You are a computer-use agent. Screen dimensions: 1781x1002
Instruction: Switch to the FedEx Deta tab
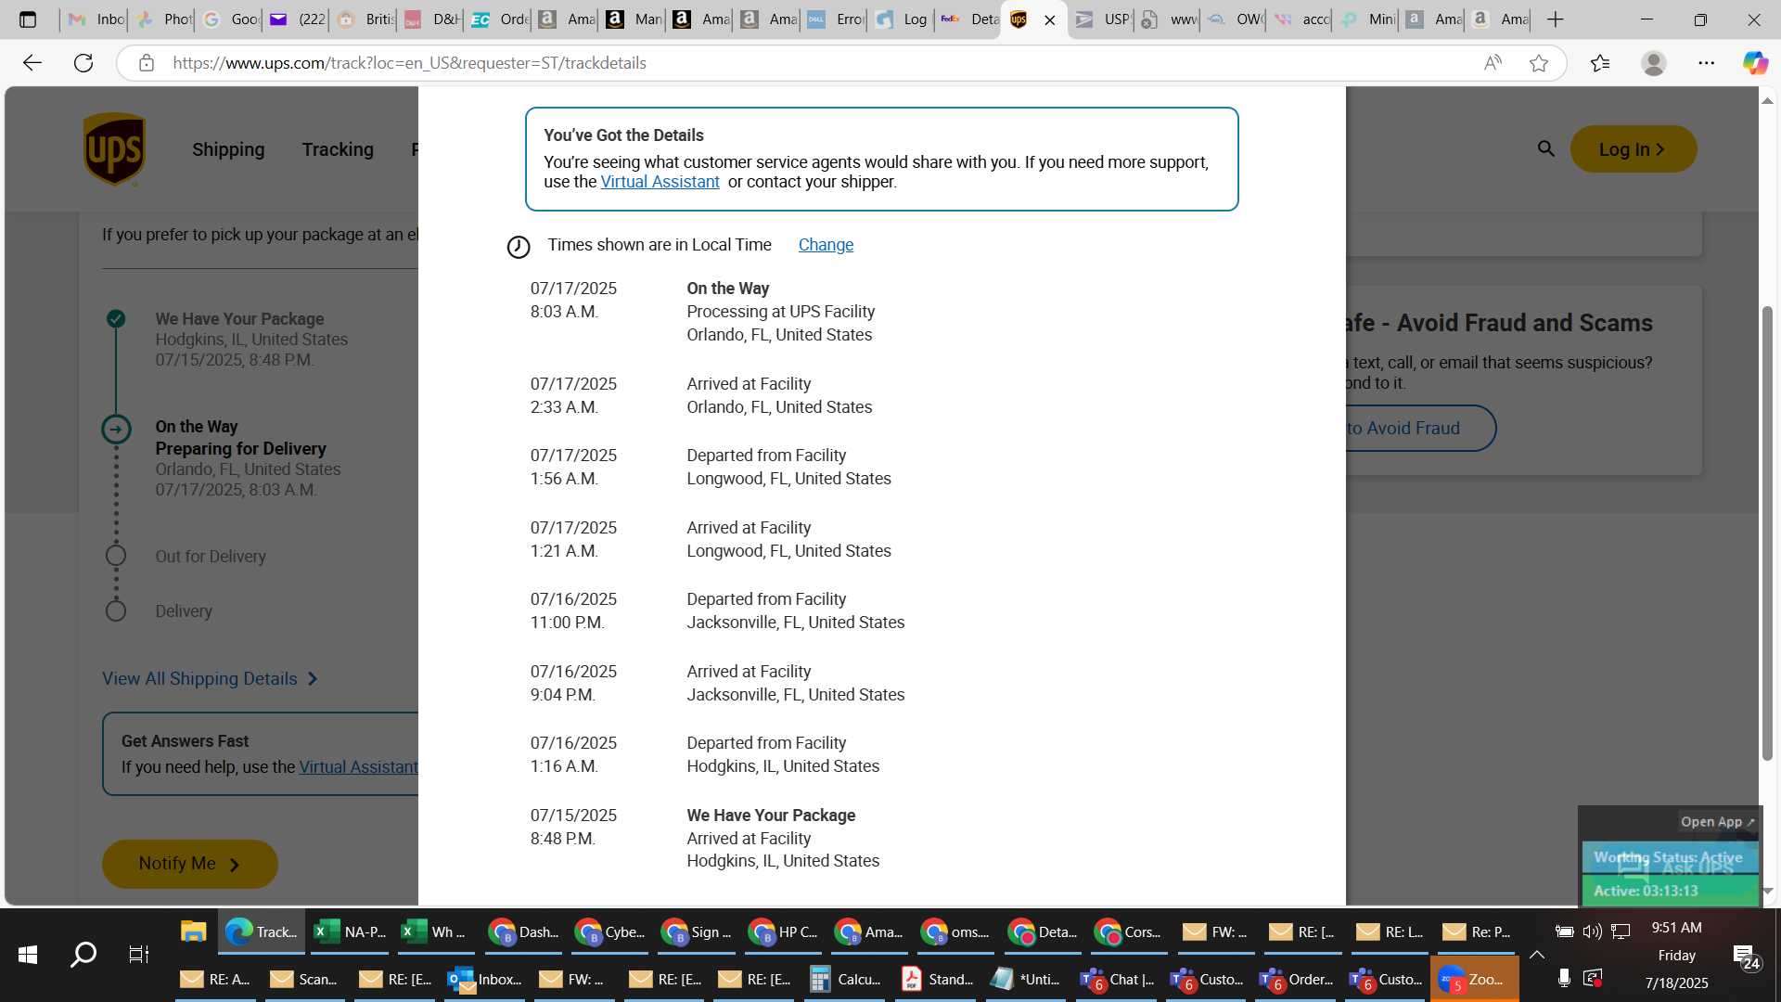pyautogui.click(x=967, y=19)
